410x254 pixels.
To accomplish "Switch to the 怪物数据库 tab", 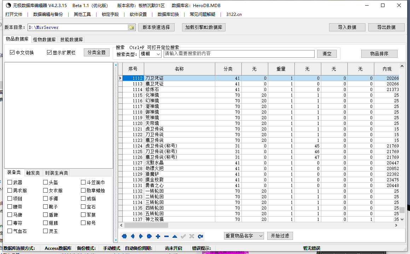I will 44,40.
